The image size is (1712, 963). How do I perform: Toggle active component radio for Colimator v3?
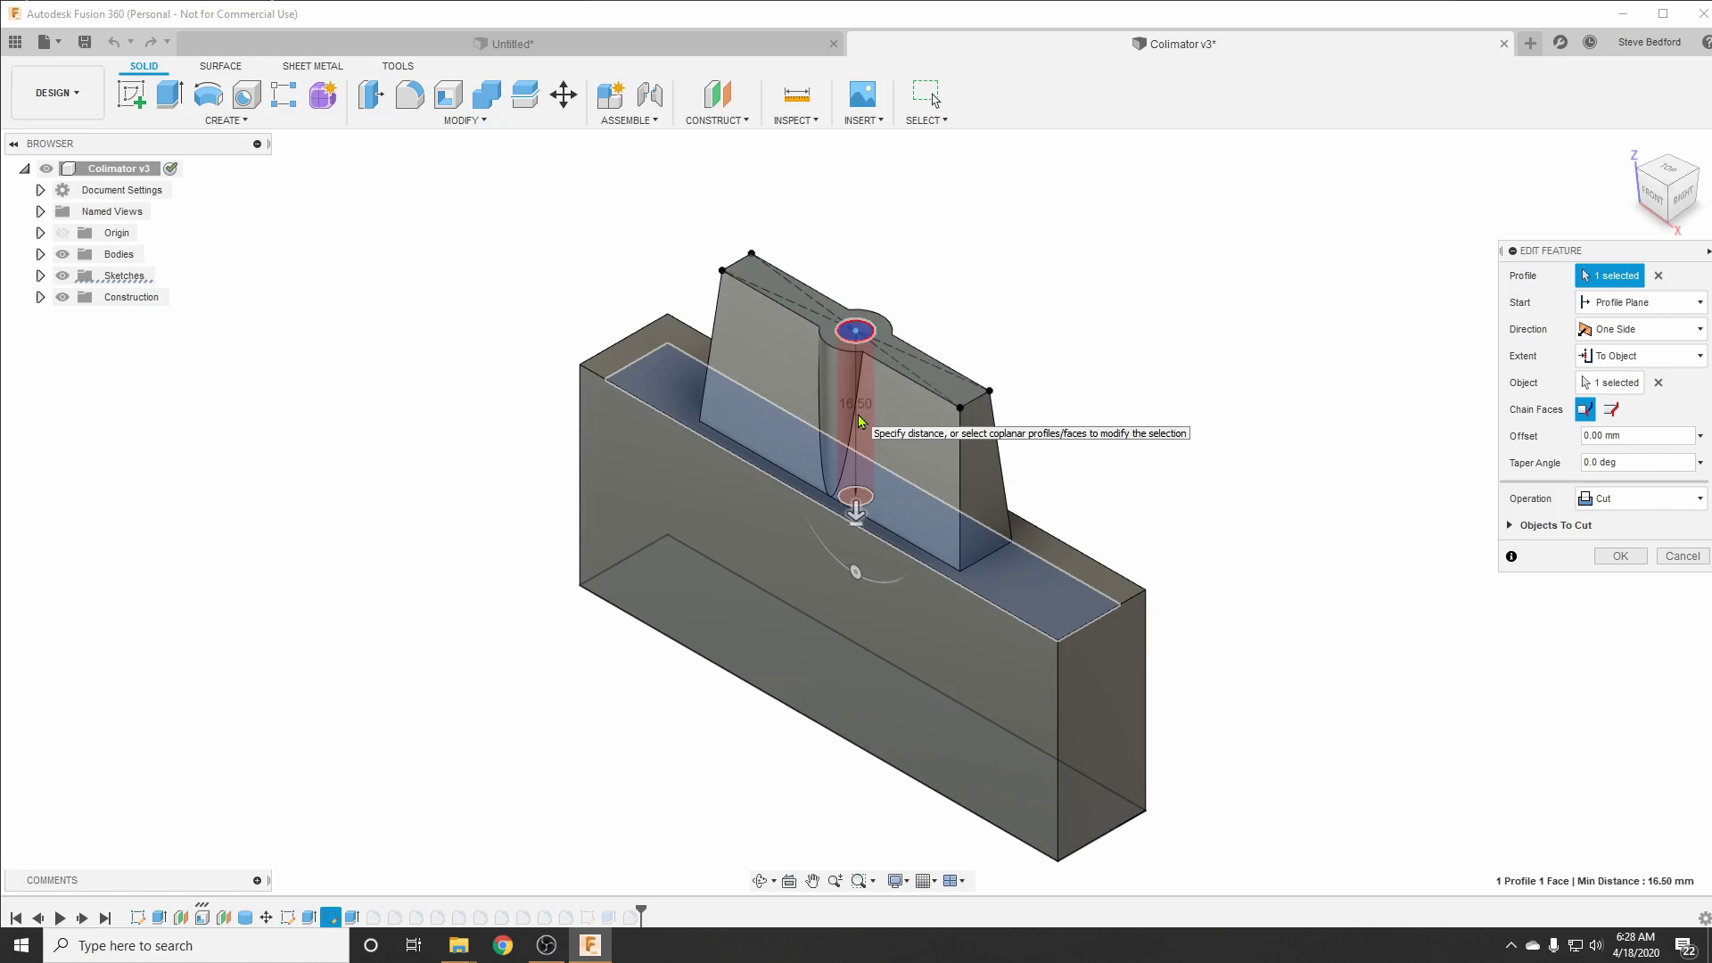170,169
